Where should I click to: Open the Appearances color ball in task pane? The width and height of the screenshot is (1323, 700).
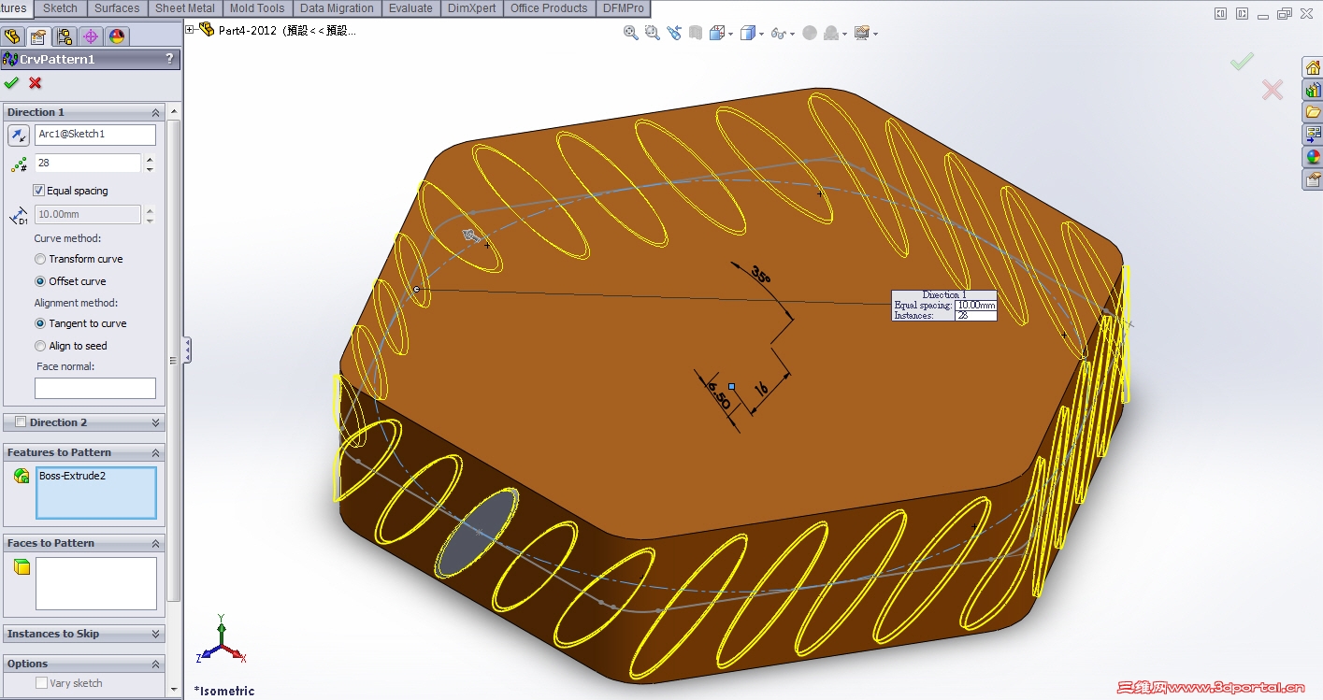click(x=1313, y=157)
